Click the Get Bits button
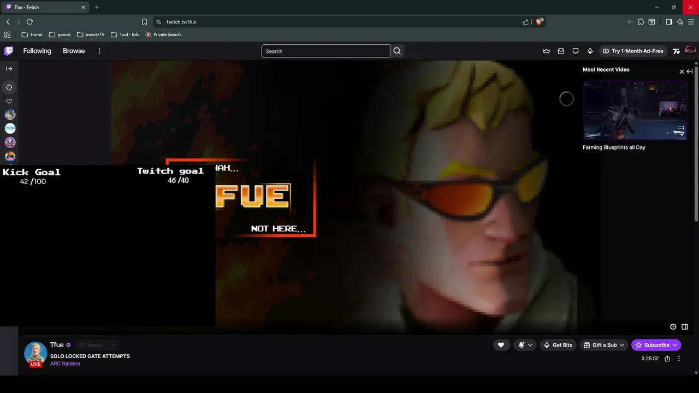Screen dimensions: 699x393 tap(558, 345)
